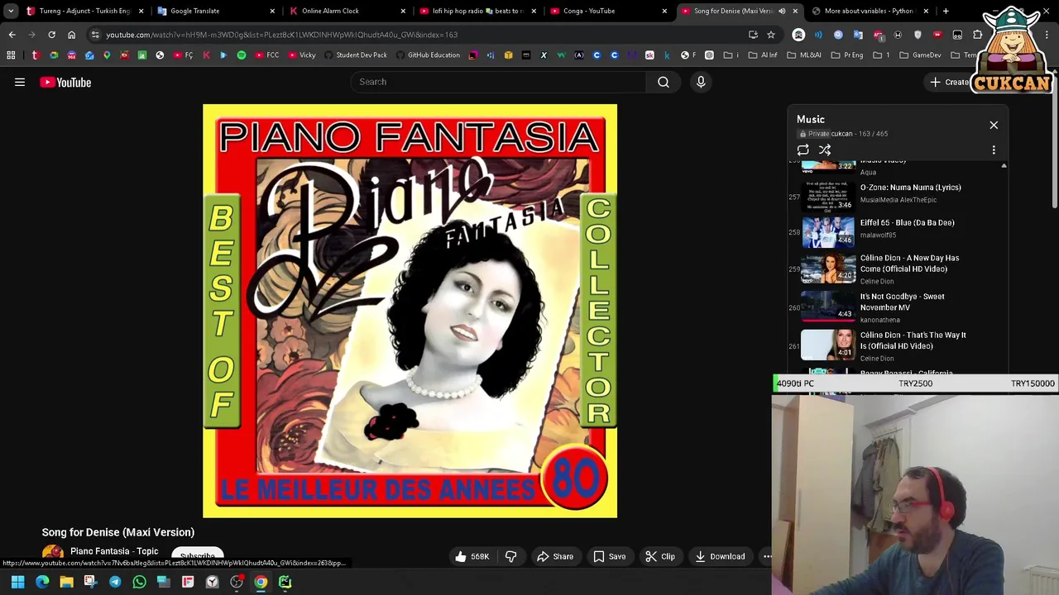Play Céline Dion - A New Day Has Come
Screen dimensions: 1059x595
(x=909, y=263)
